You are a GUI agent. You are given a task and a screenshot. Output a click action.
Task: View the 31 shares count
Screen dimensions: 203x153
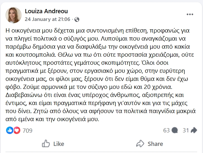[x=186, y=130]
